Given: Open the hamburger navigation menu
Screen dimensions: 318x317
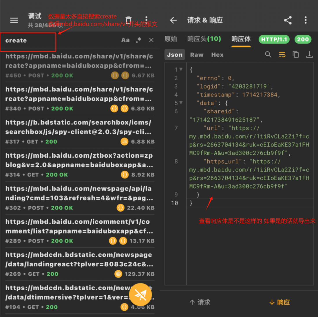Looking at the screenshot, I should tap(14, 20).
